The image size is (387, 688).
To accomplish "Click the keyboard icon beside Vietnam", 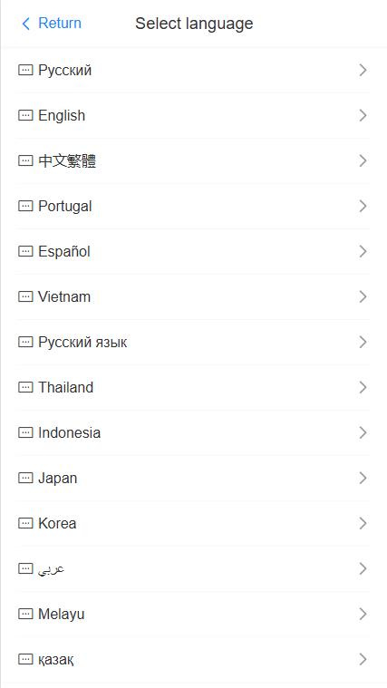I will (x=25, y=296).
